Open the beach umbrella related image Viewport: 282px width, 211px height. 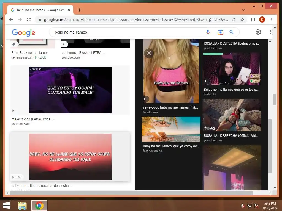(x=171, y=129)
